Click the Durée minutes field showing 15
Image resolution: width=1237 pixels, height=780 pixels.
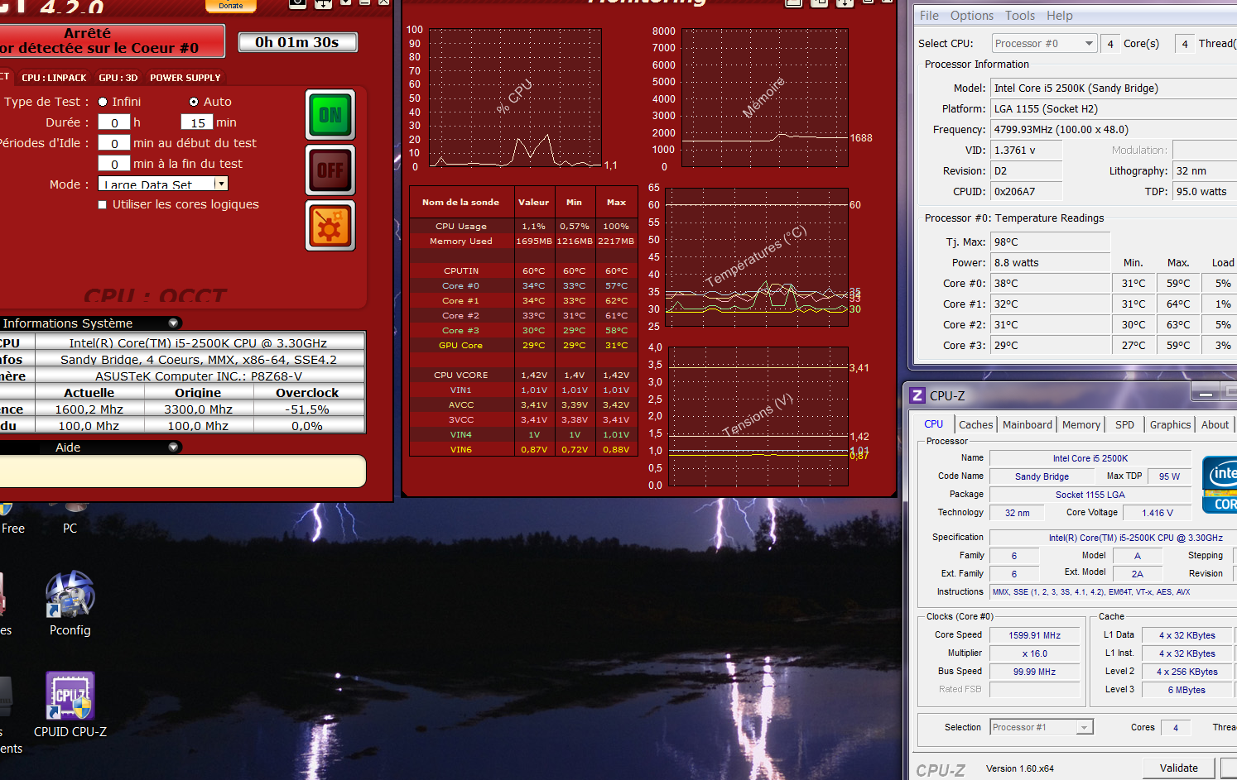click(197, 122)
